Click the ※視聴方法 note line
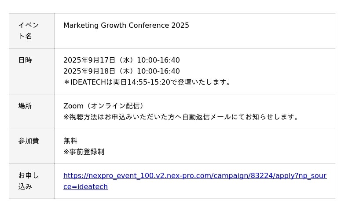Image resolution: width=352 pixels, height=212 pixels. pos(181,117)
